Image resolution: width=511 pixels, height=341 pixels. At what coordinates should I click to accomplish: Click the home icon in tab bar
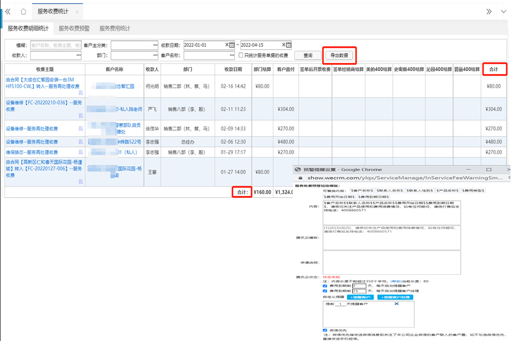click(x=23, y=11)
